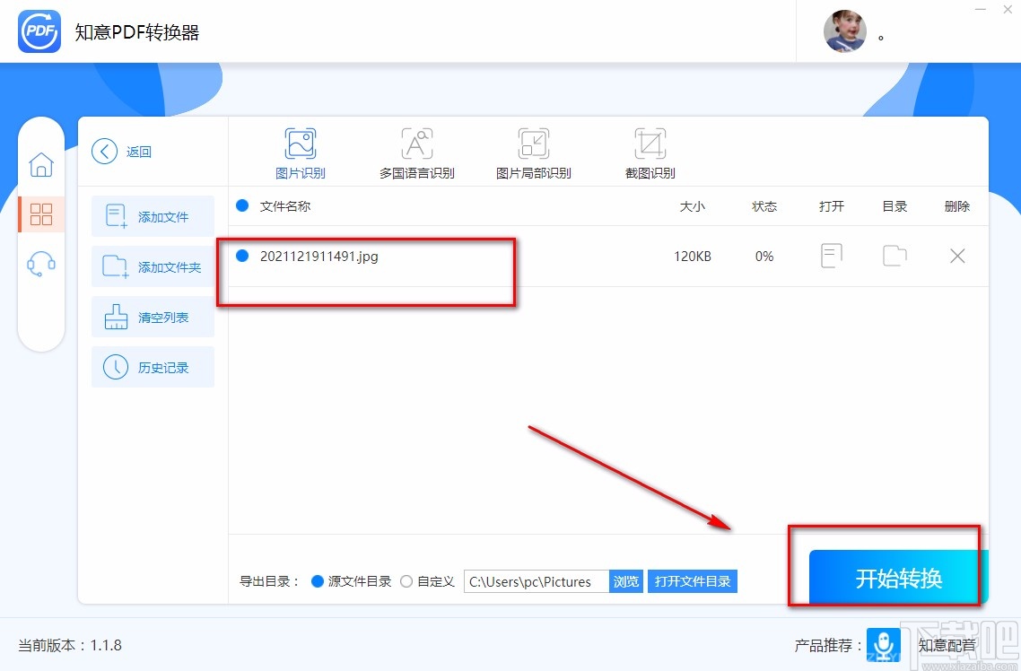Clear the list using 清空列表
This screenshot has height=671, width=1021.
(153, 317)
